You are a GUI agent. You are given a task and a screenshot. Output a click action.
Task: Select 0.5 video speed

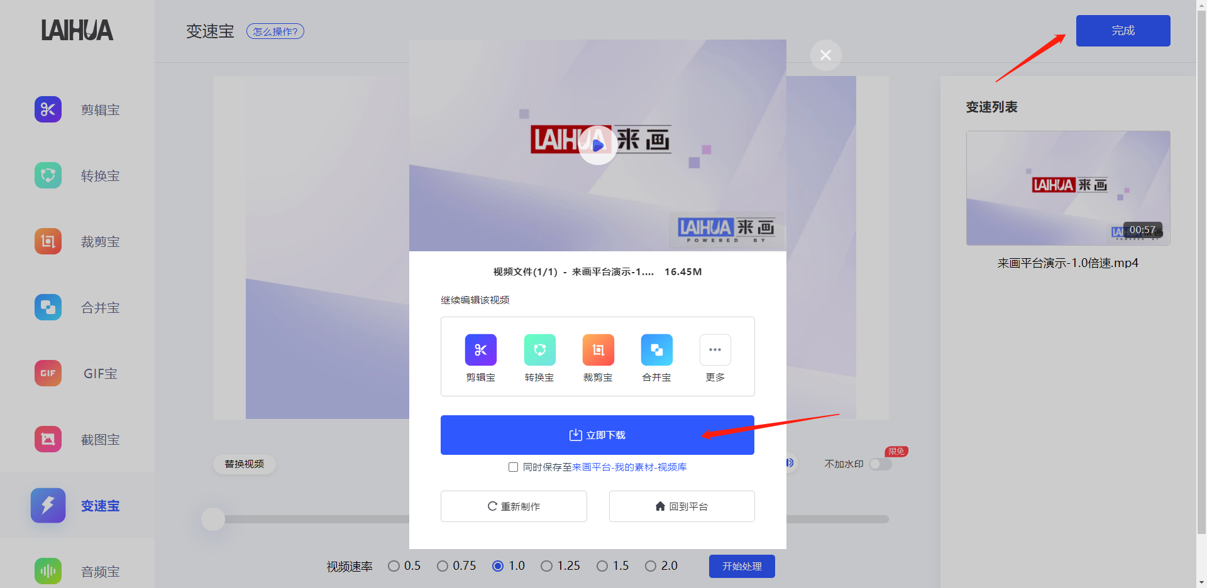(x=394, y=566)
